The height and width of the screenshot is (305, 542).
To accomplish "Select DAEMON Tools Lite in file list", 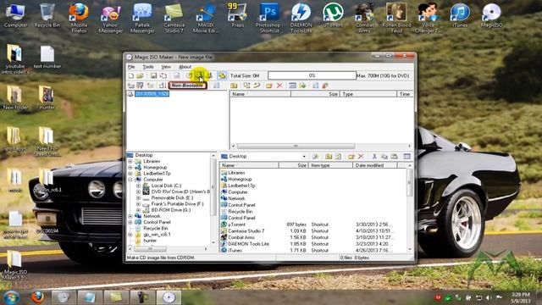I will click(248, 244).
